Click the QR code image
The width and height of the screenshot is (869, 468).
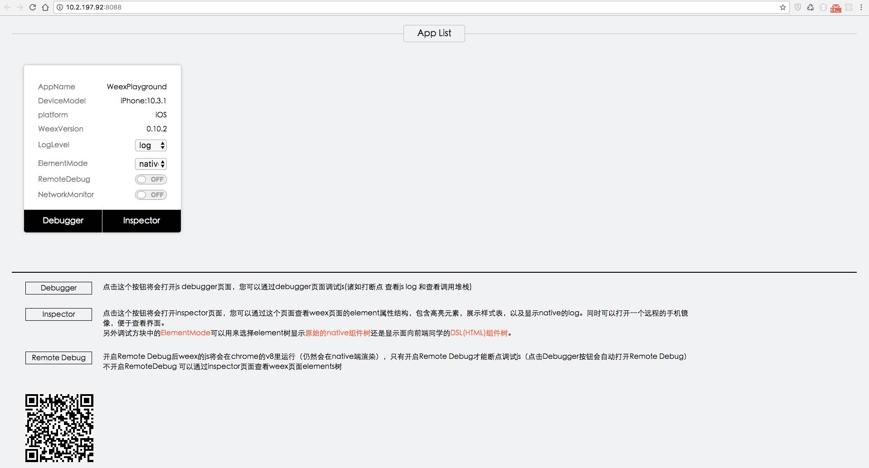point(59,428)
